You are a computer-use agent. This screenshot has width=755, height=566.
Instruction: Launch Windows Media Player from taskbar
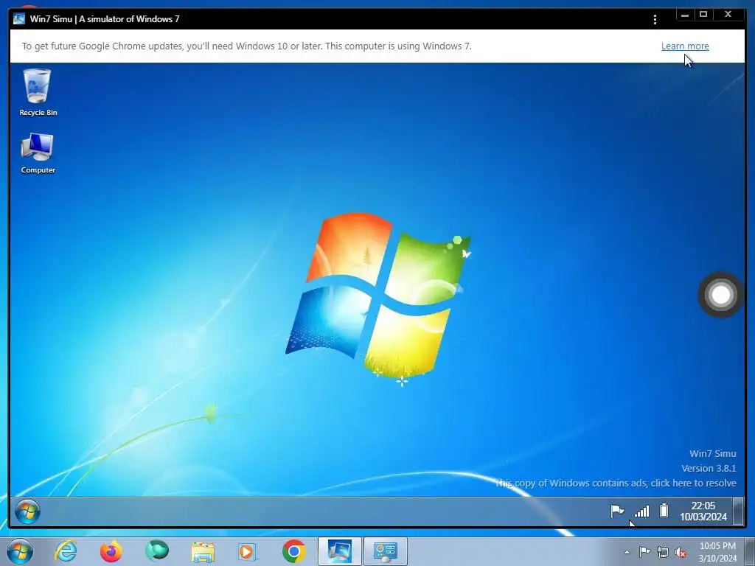click(x=248, y=551)
